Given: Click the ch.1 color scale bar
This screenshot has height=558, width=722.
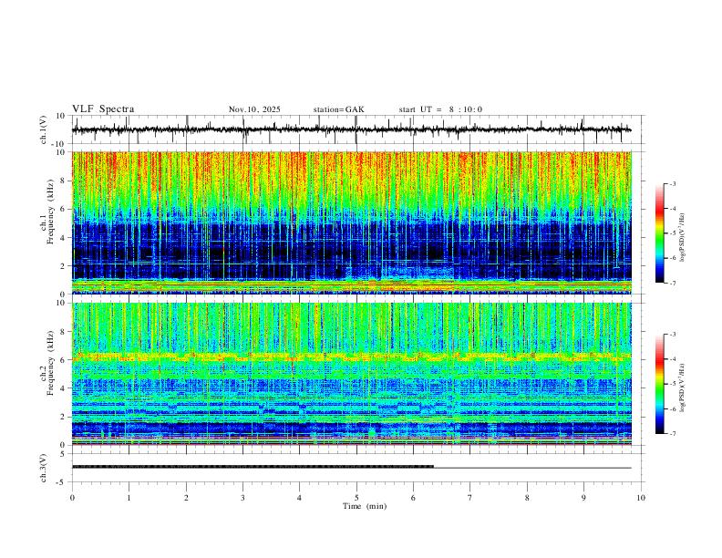Looking at the screenshot, I should coord(659,233).
